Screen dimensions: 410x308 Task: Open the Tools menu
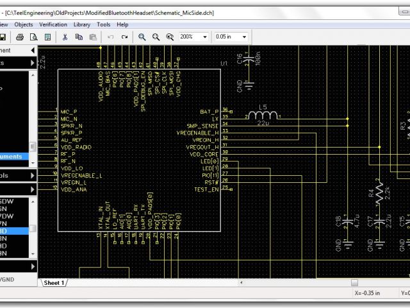click(103, 24)
